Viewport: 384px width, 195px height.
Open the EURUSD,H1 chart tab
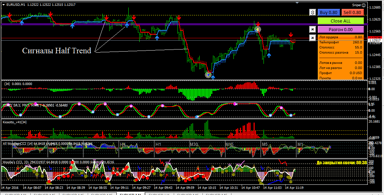tap(159, 194)
